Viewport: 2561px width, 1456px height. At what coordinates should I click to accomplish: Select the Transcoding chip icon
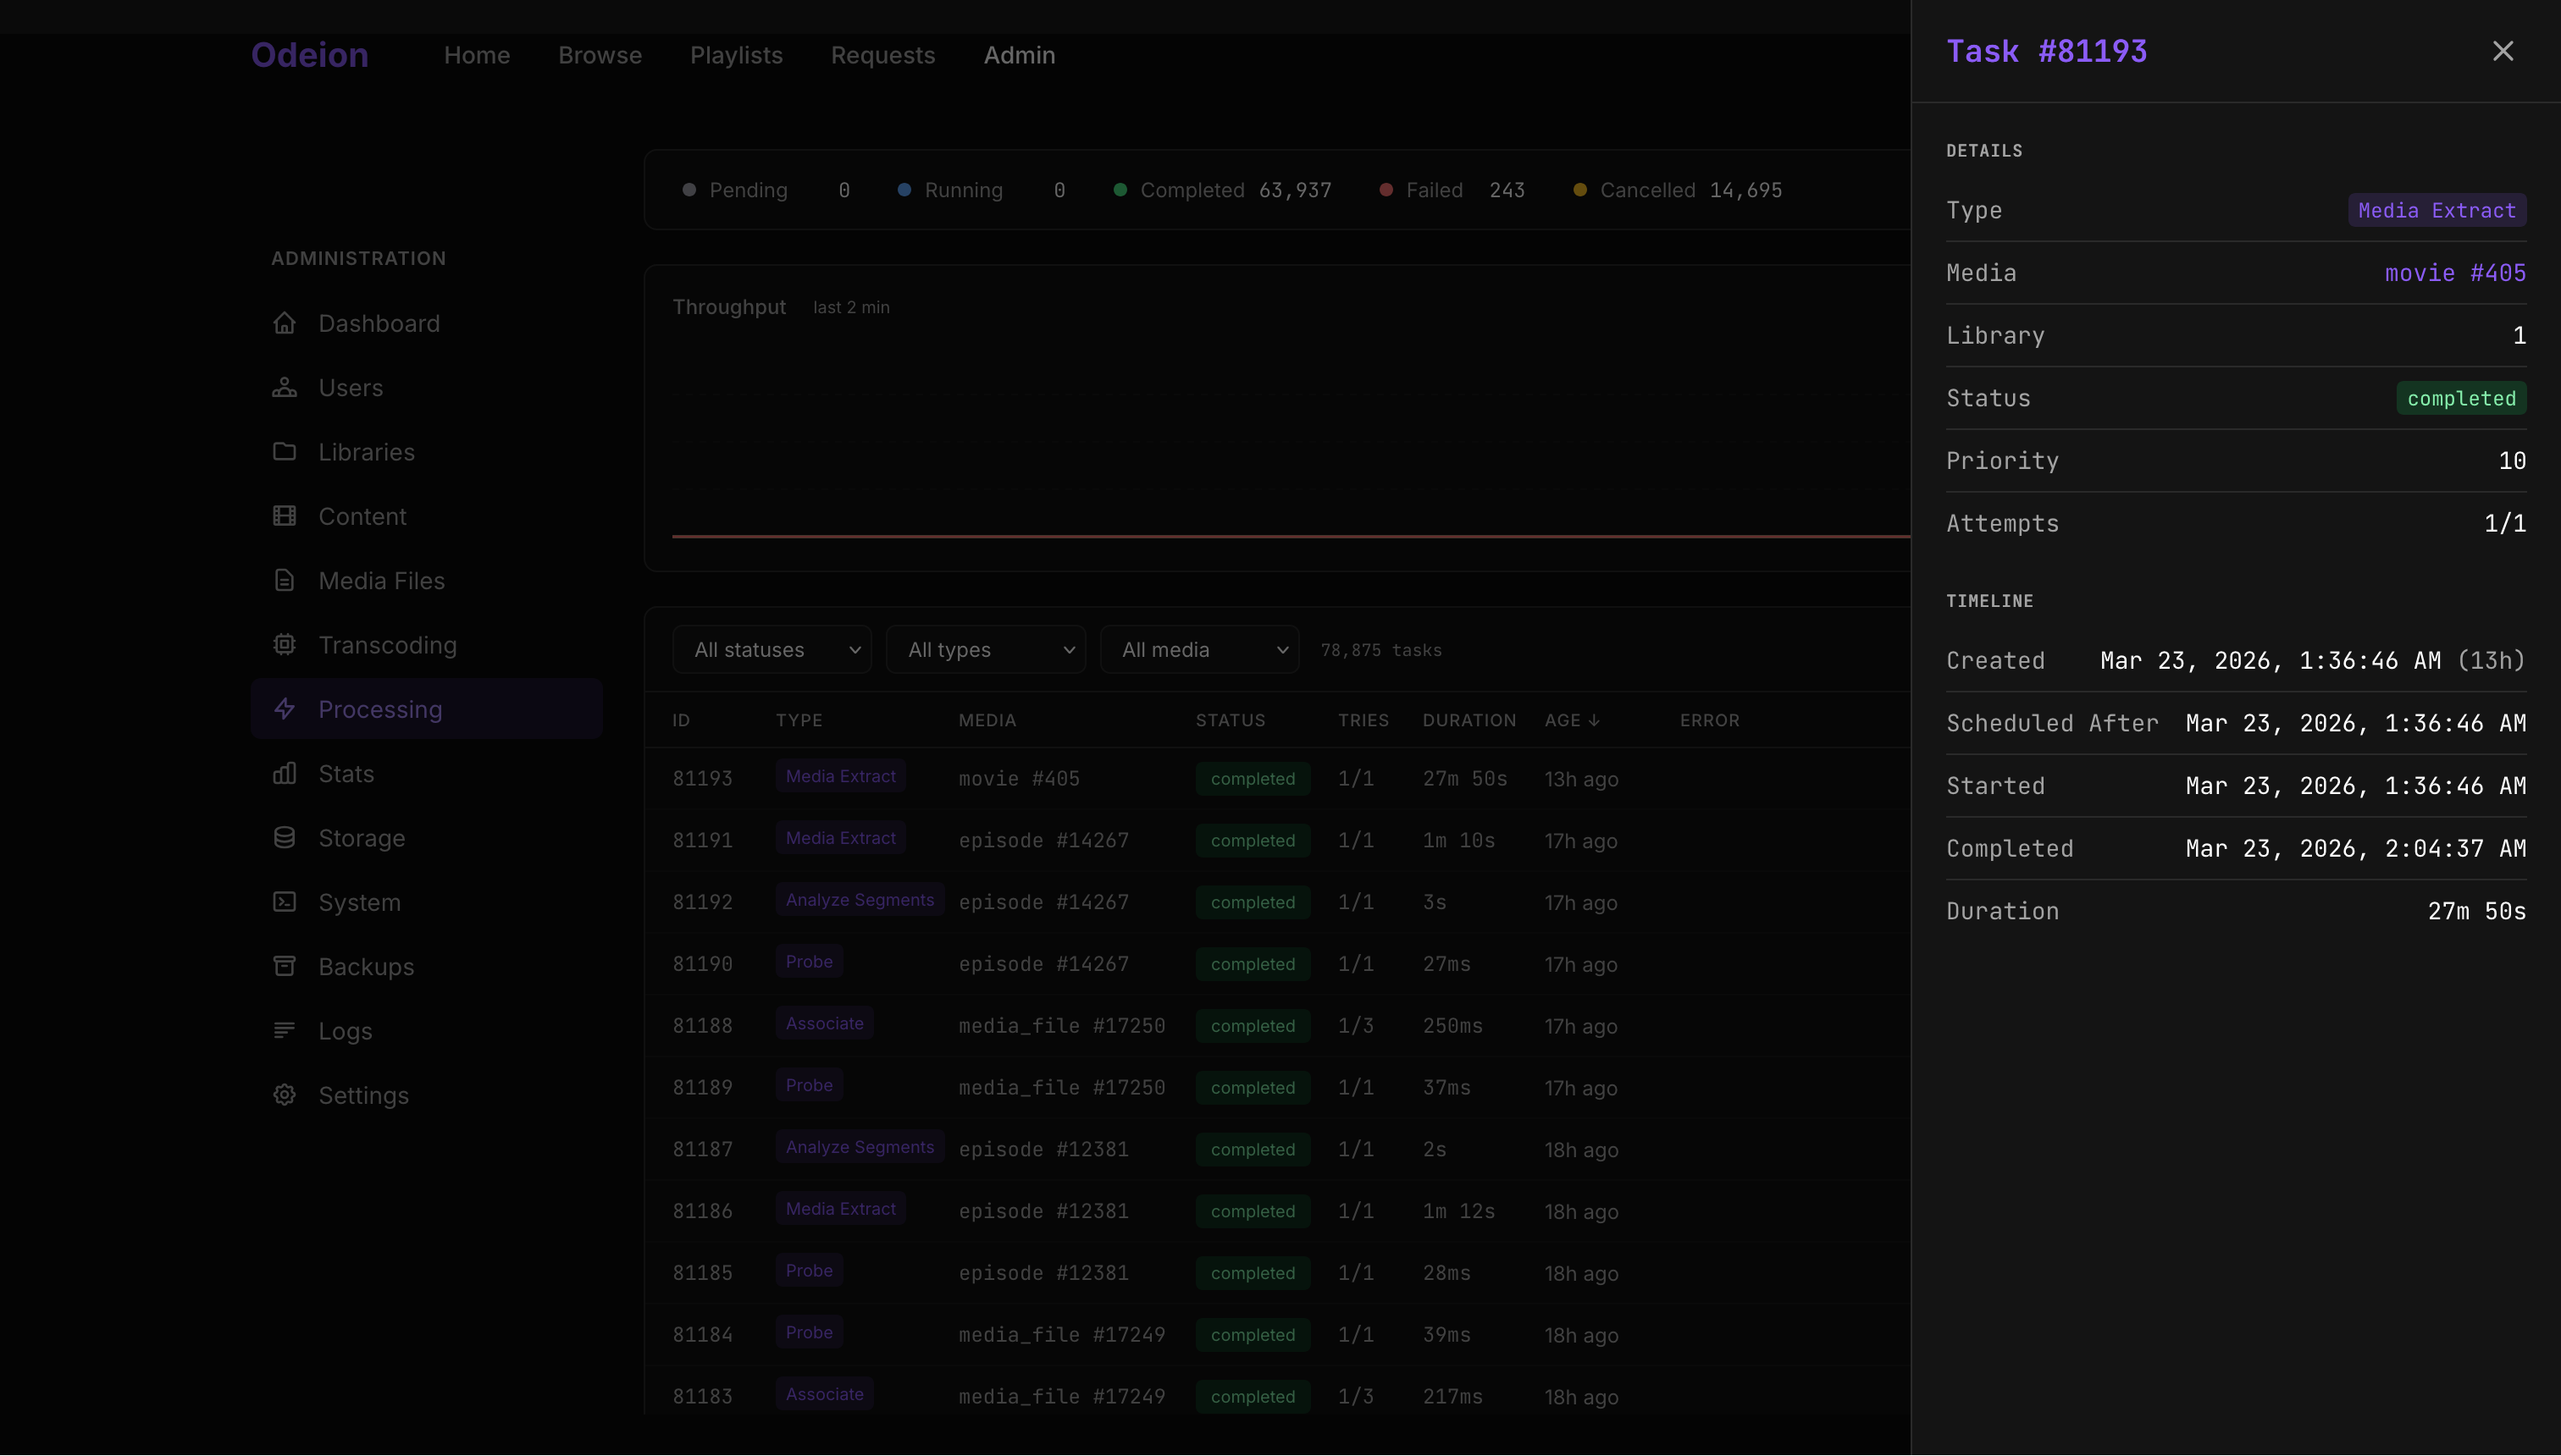coord(284,645)
